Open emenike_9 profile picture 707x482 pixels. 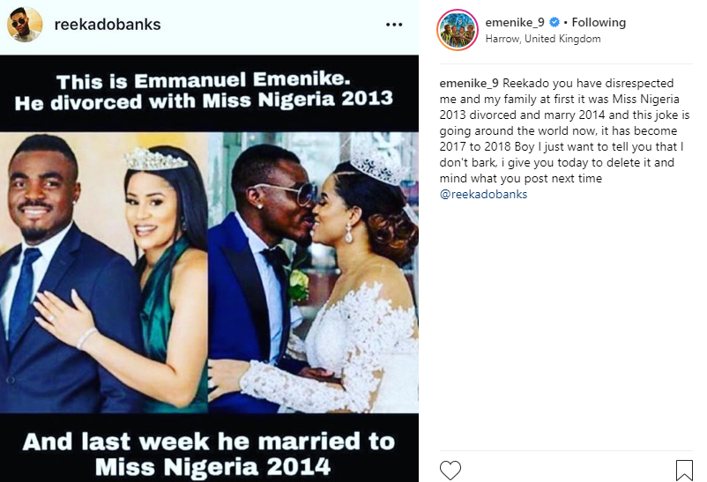click(x=458, y=30)
